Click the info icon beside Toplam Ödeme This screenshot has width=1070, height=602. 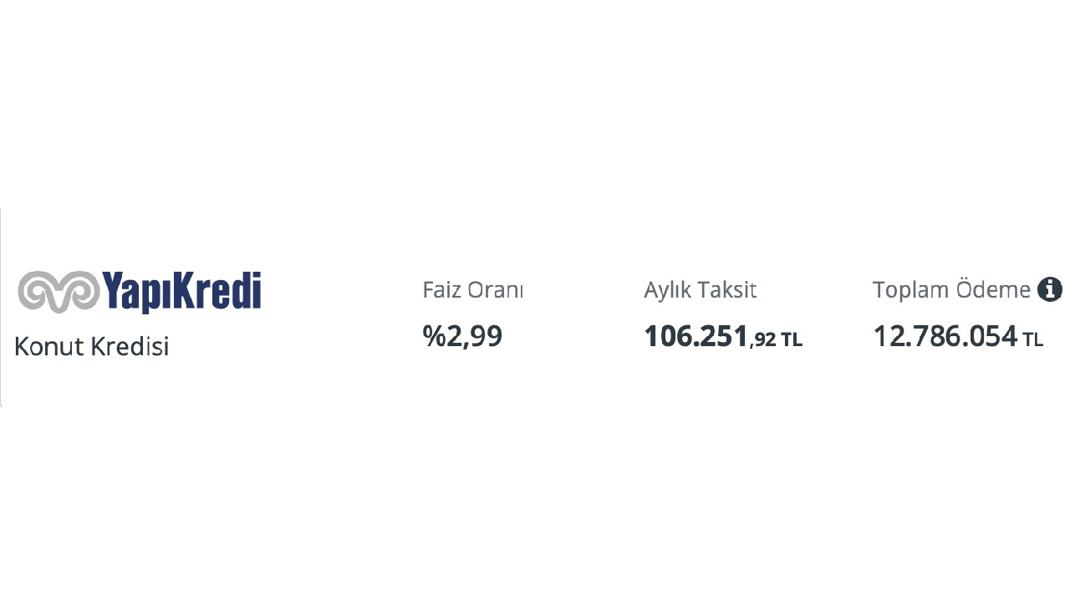tap(1049, 289)
